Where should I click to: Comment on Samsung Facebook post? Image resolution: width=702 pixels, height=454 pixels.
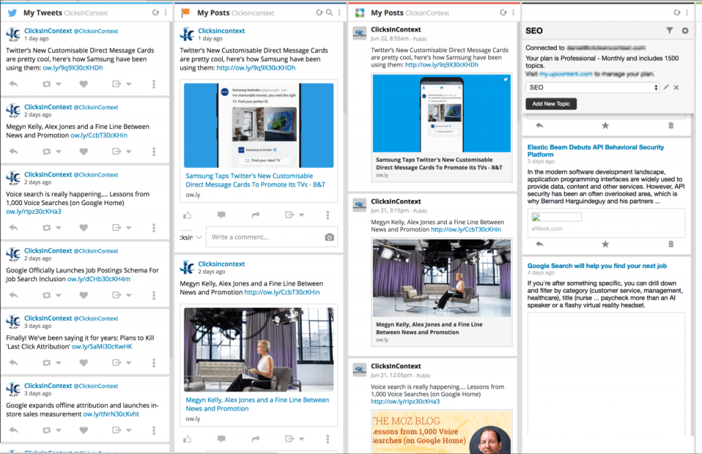pyautogui.click(x=221, y=215)
